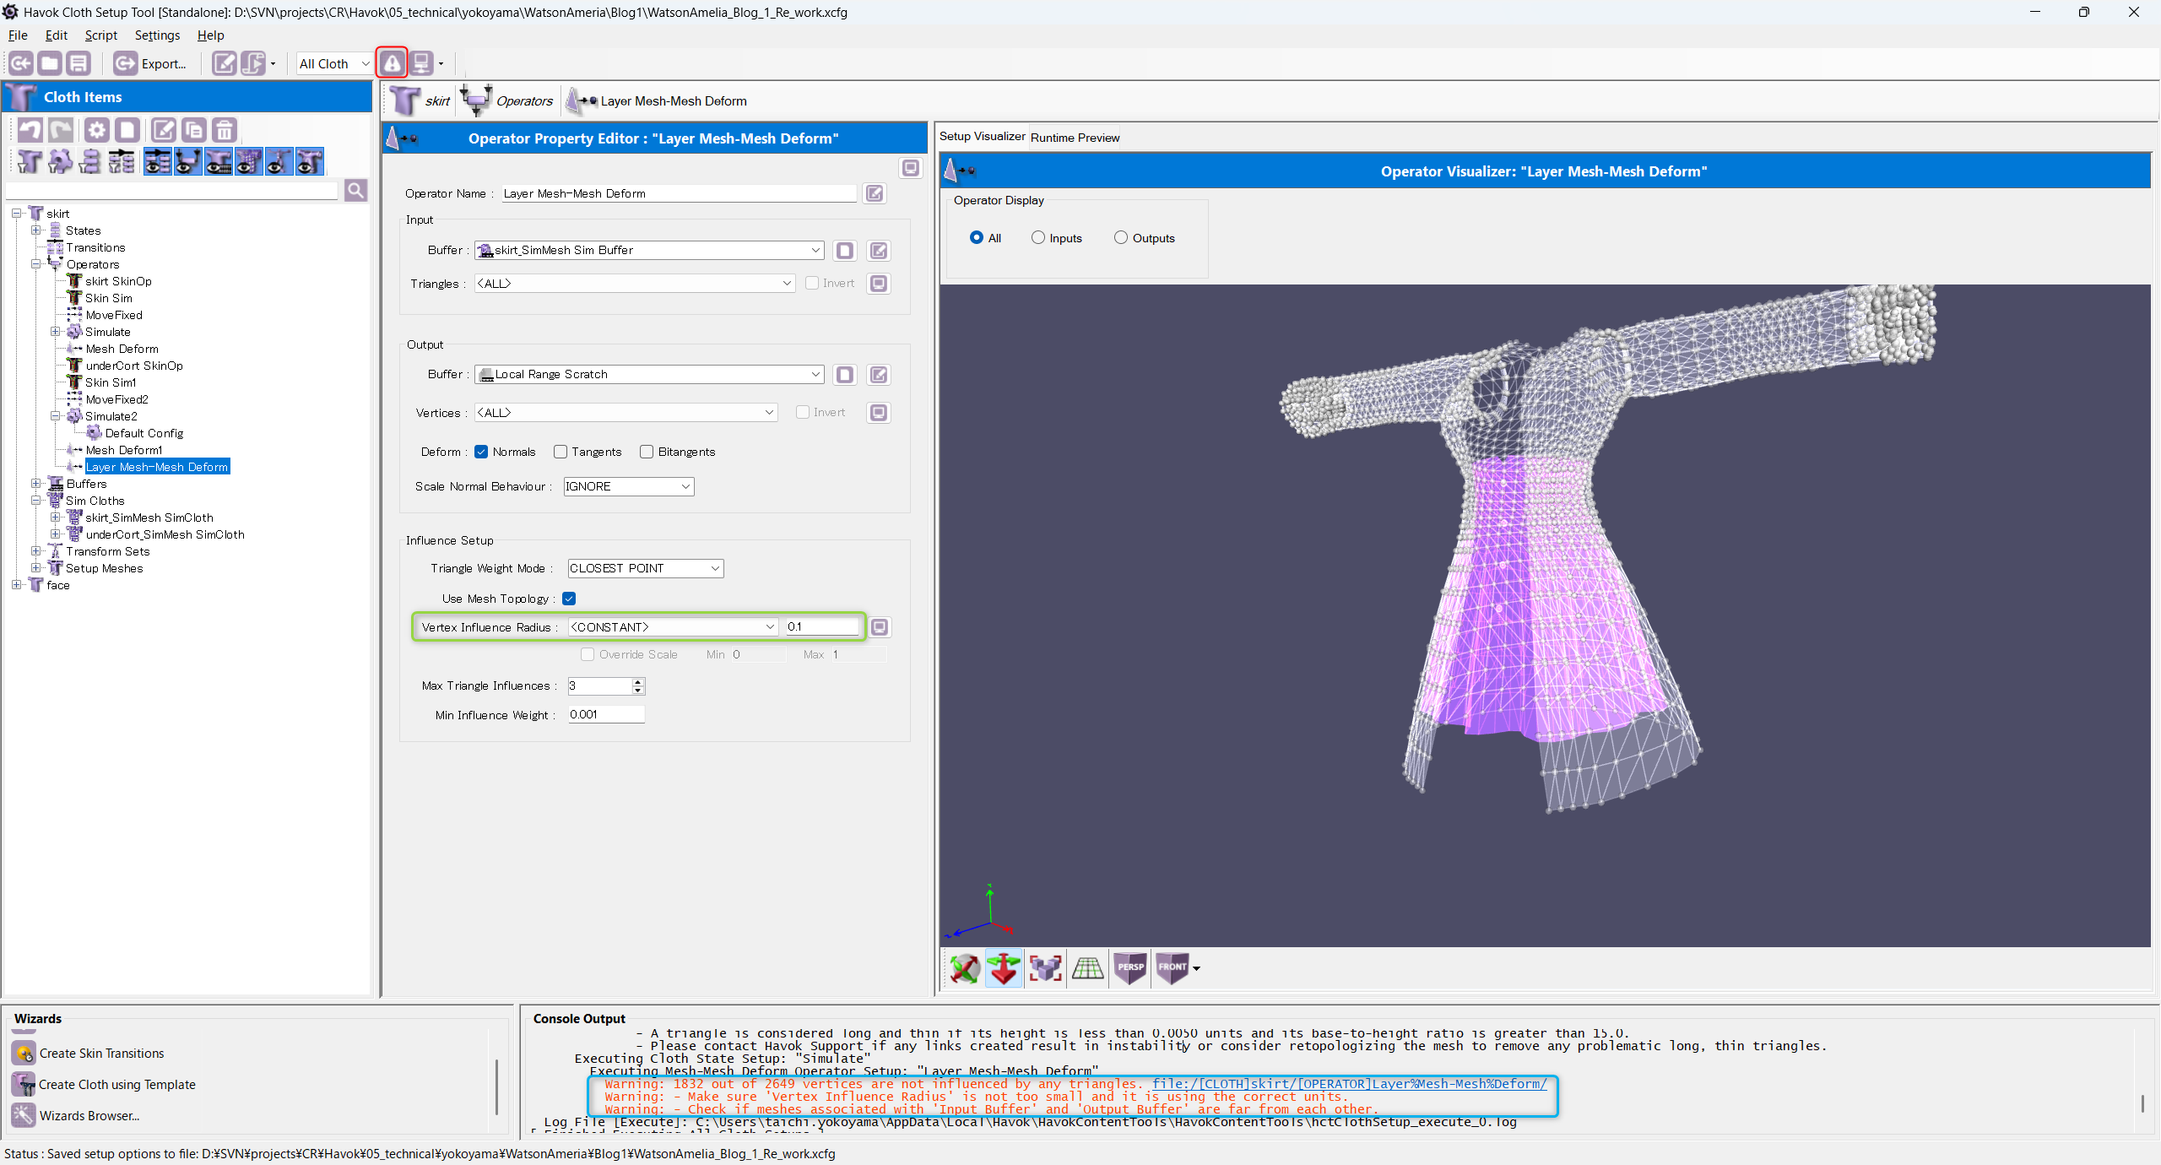
Task: Click the copy icon in Cloth Items toolbar
Action: click(194, 130)
